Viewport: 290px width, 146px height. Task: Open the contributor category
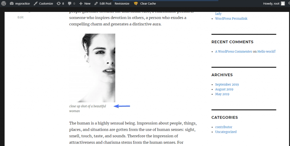(x=224, y=127)
